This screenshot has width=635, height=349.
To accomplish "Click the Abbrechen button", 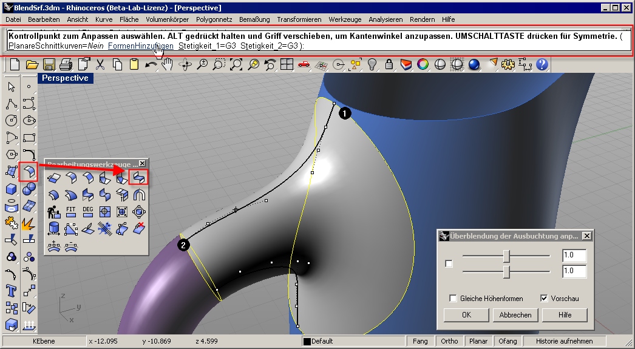I will (515, 315).
